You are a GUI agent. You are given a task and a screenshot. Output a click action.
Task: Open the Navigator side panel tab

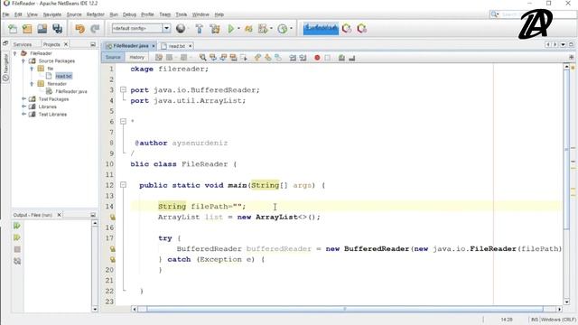coord(5,68)
